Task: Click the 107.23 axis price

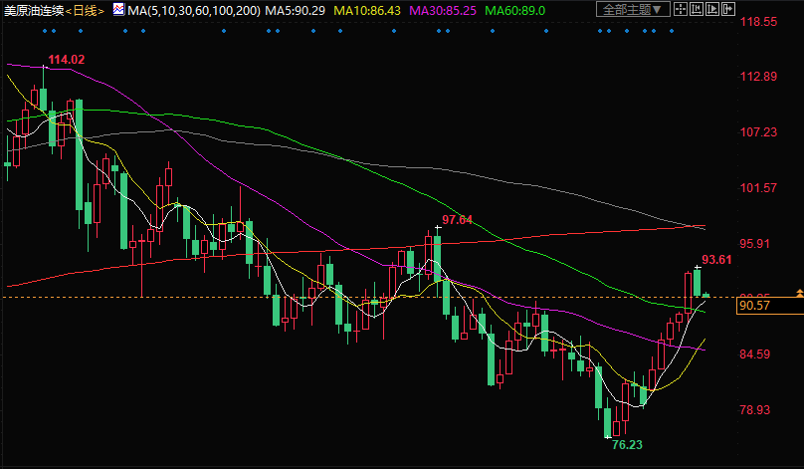Action: (758, 132)
